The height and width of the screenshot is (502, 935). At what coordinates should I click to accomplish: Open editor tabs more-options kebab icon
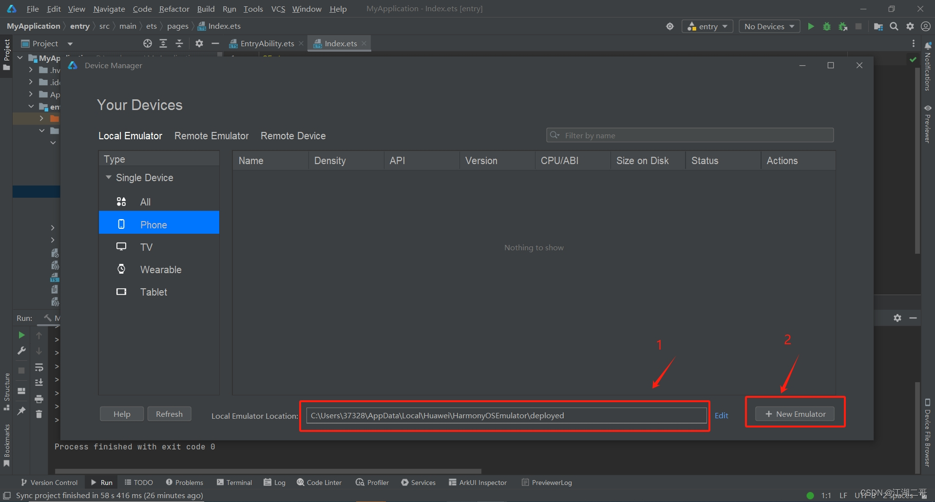(x=914, y=43)
